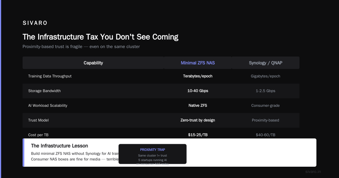The width and height of the screenshot is (339, 178).
Task: Click The Infrastructure Lesson heading
Action: 60,146
